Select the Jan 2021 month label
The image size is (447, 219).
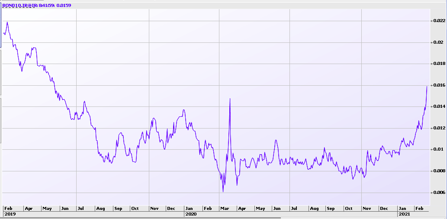point(403,209)
